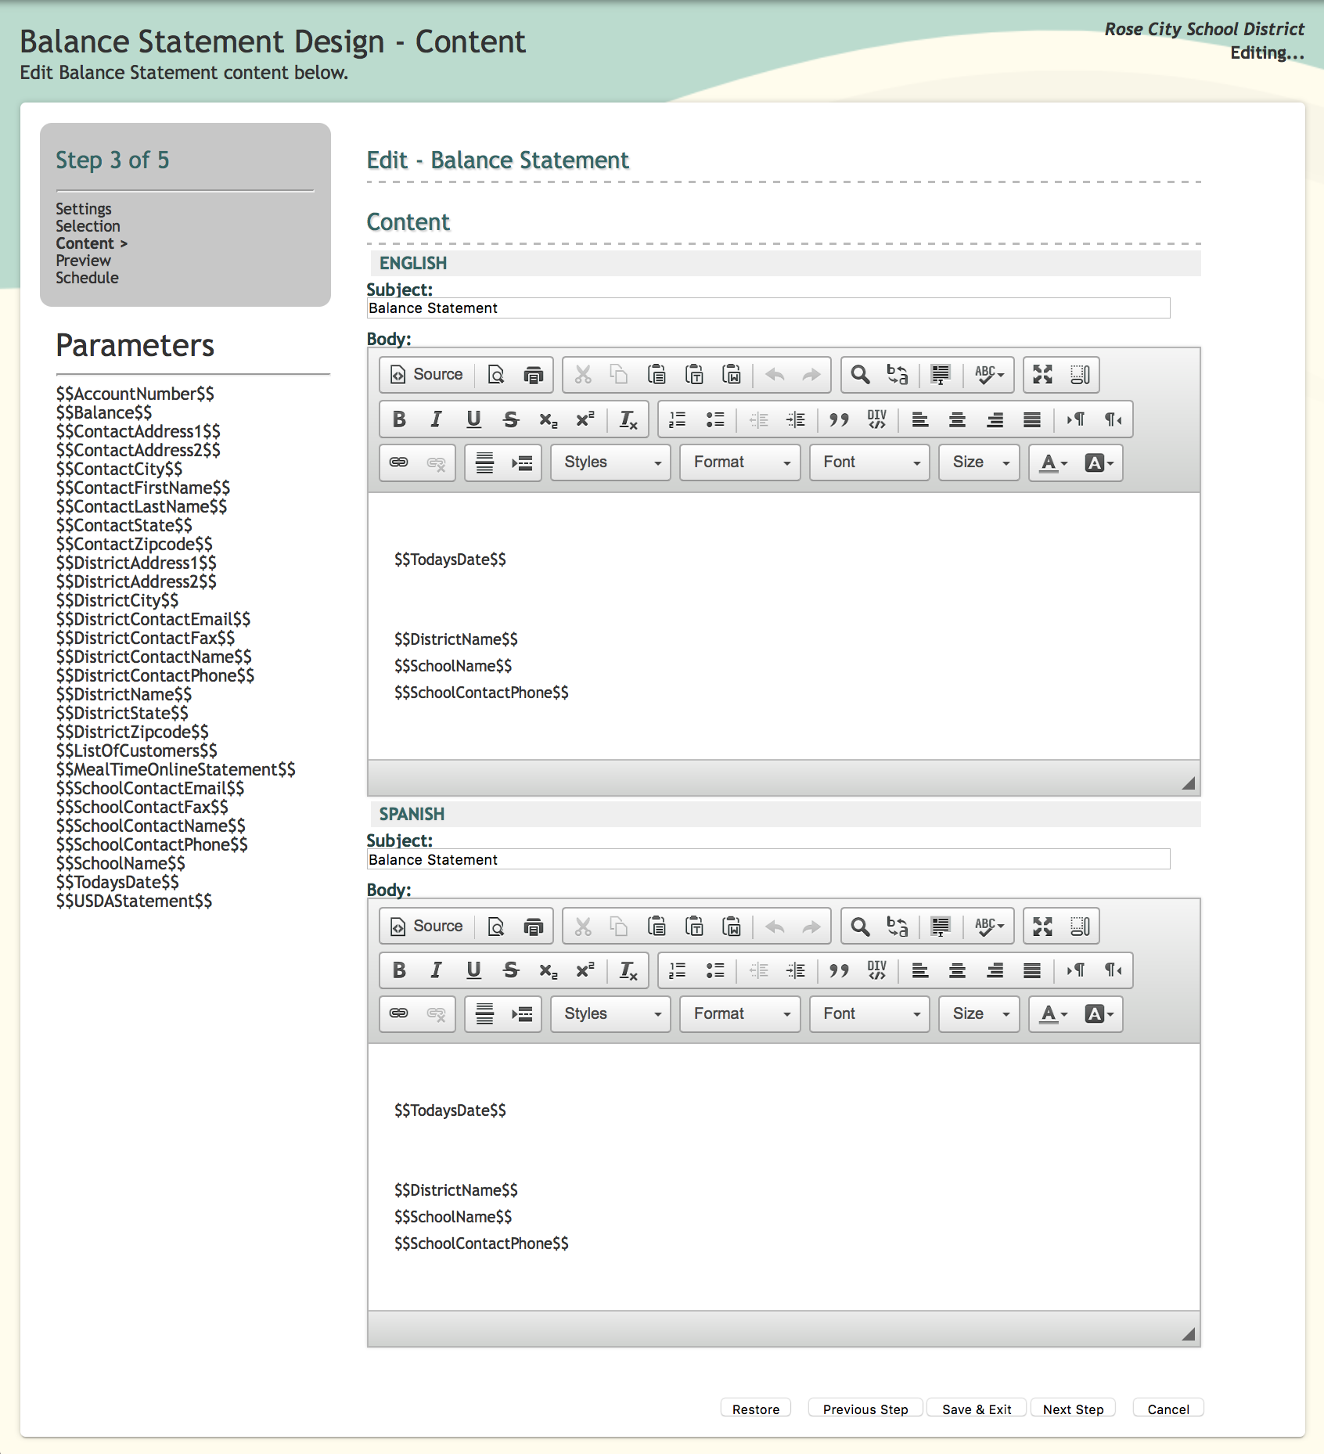Click Print icon in English editor toolbar

pyautogui.click(x=534, y=375)
